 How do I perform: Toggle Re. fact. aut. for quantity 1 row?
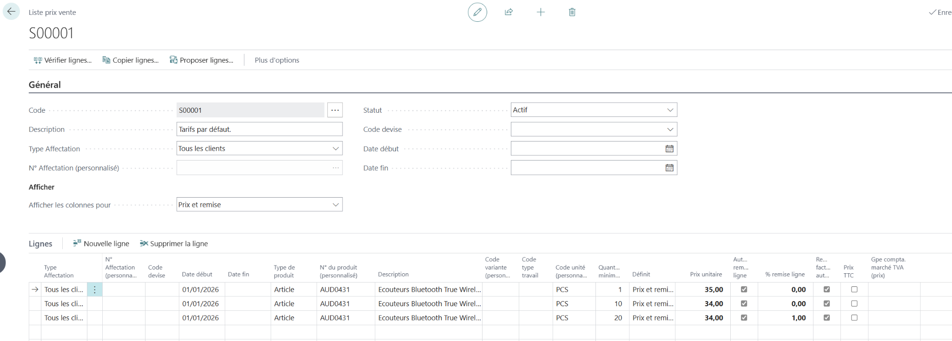coord(826,290)
